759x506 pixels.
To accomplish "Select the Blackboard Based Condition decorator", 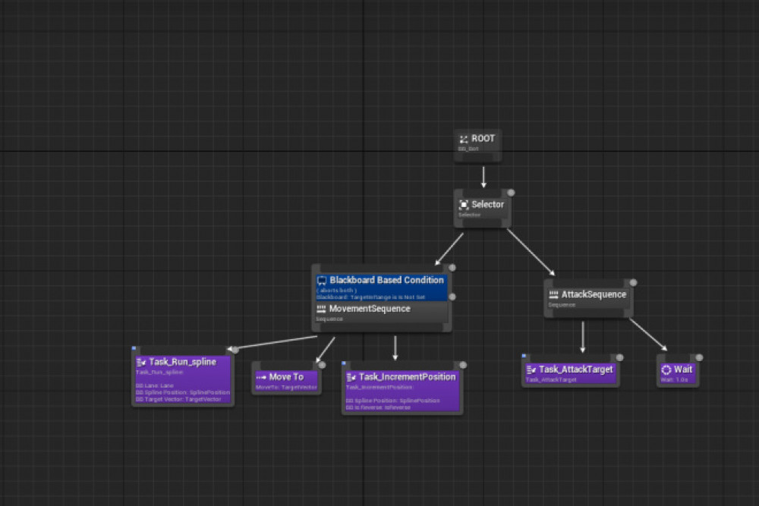I will pos(382,288).
